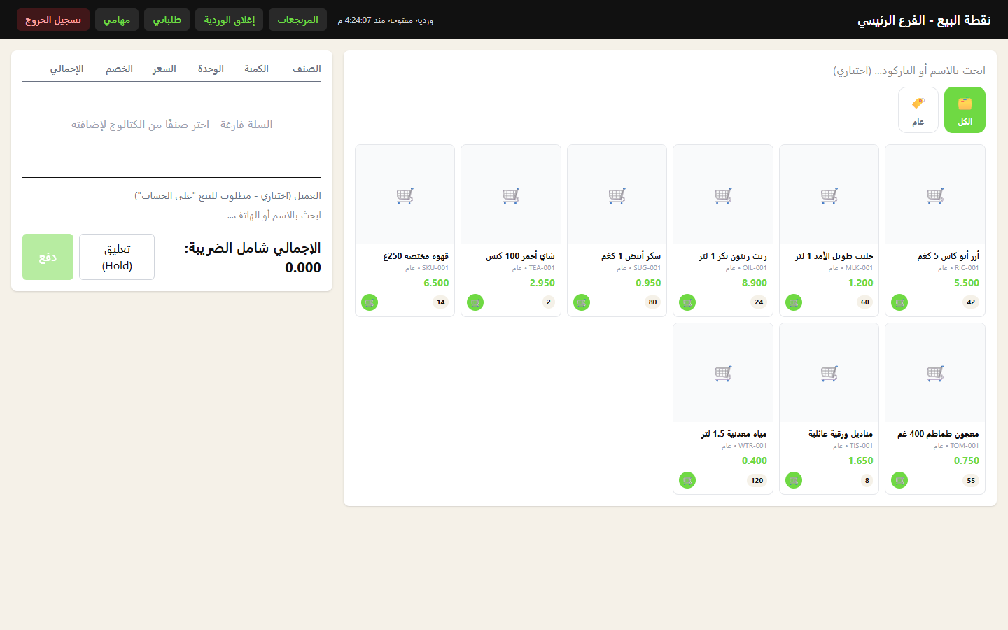Click stock badge 55 on tomato paste card
Viewport: 1008px width, 630px height.
(x=971, y=480)
